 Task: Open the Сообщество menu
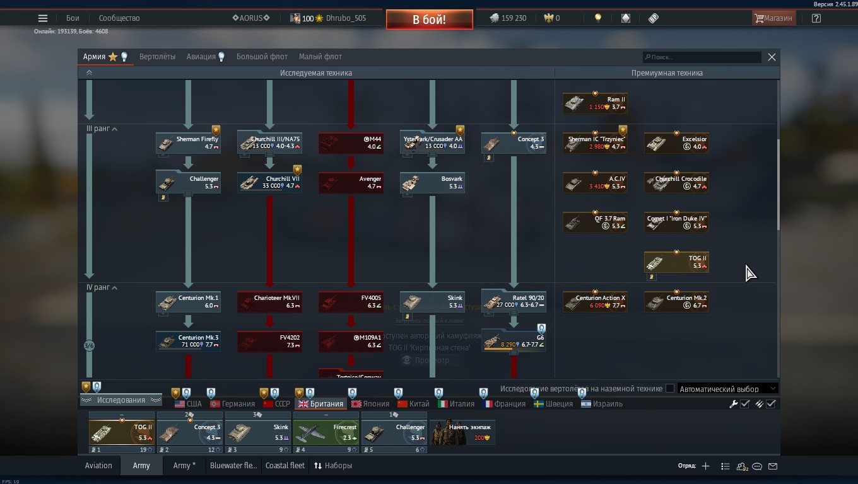[x=119, y=18]
